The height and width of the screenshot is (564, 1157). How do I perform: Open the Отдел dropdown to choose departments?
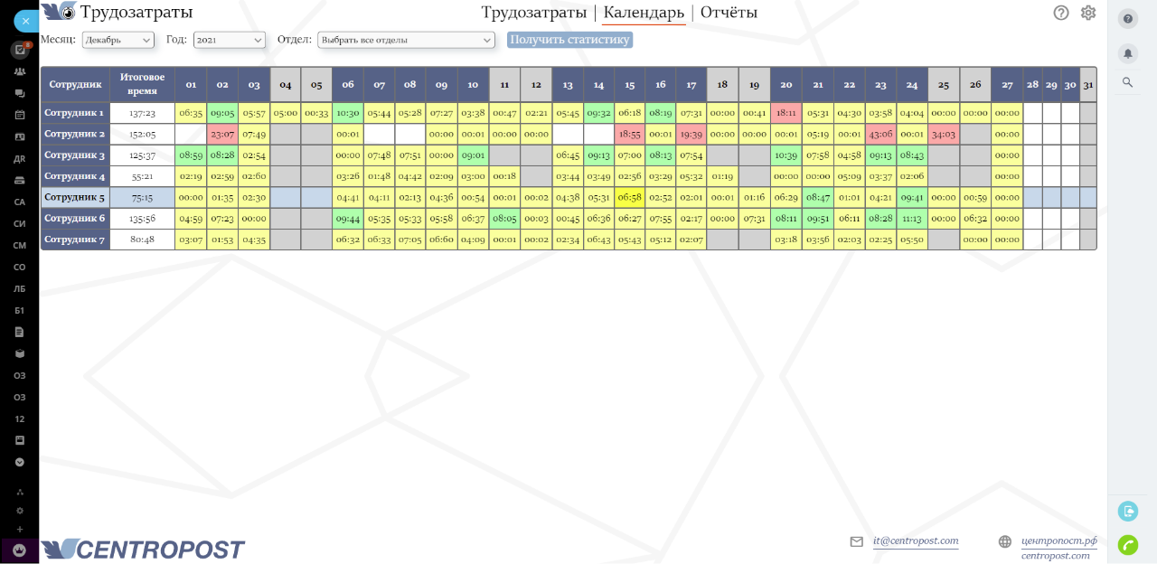pyautogui.click(x=406, y=40)
